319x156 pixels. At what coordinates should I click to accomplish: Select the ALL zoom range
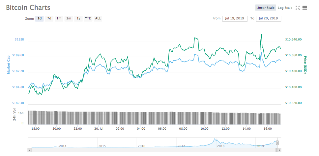(98, 18)
